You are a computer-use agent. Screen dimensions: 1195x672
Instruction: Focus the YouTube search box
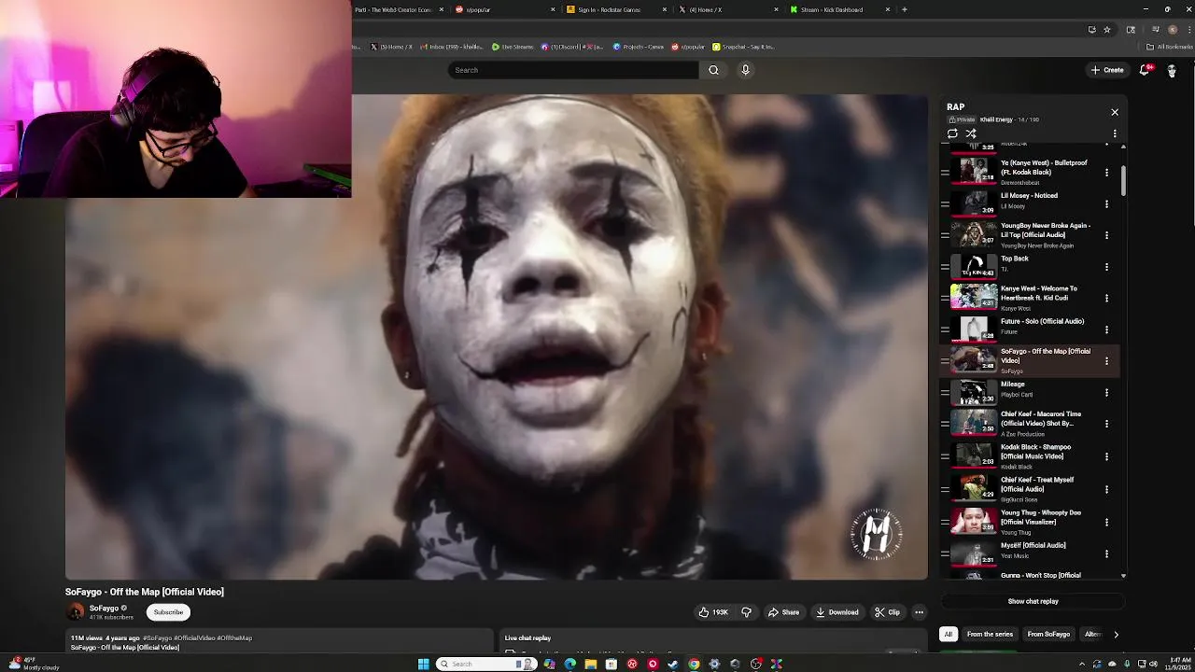click(x=573, y=70)
